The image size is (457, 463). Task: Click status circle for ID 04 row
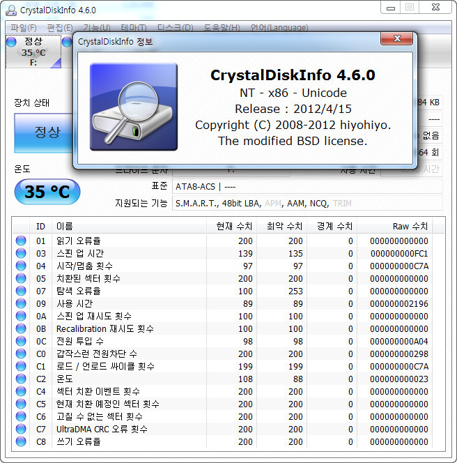click(x=21, y=266)
